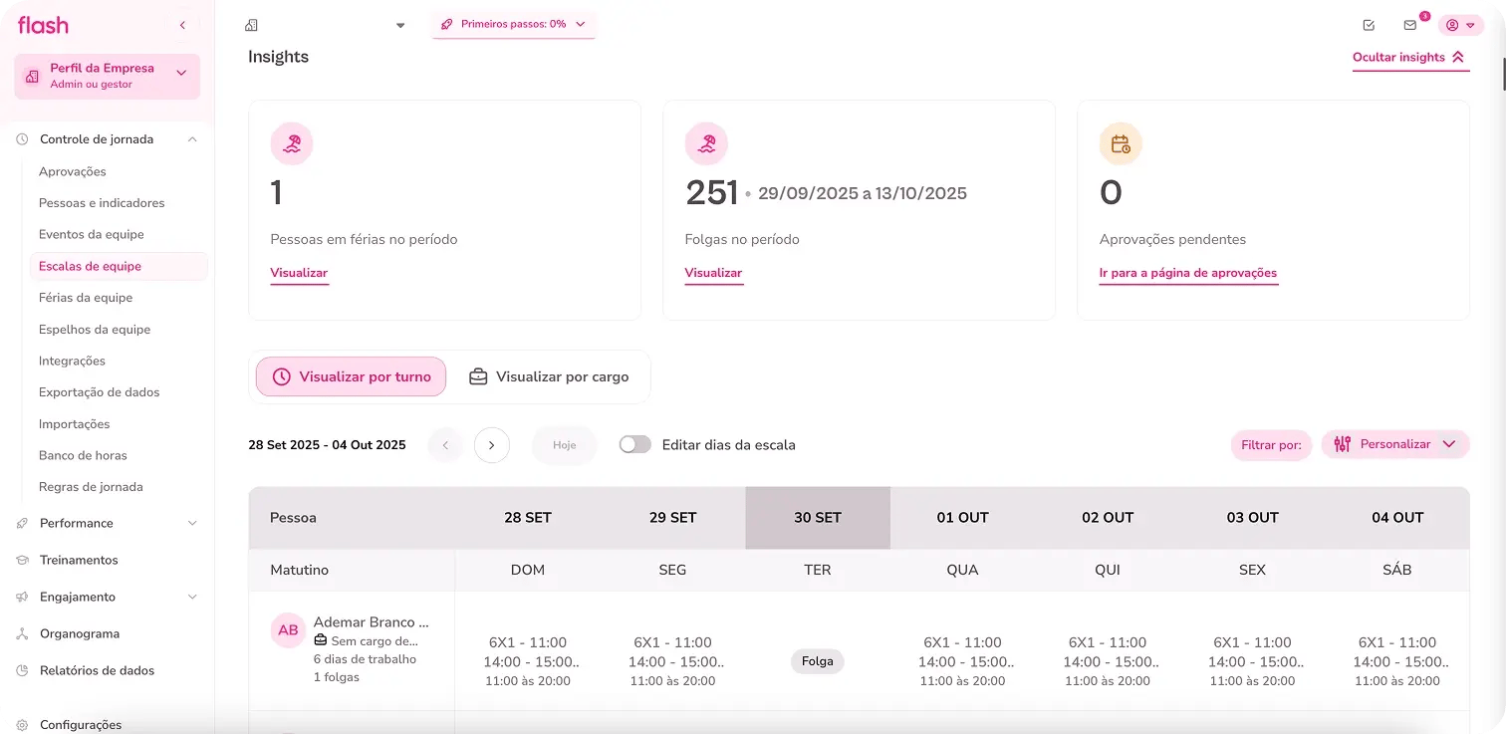Go to next week with right arrow
Image resolution: width=1506 pixels, height=734 pixels.
492,445
